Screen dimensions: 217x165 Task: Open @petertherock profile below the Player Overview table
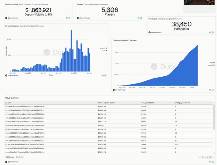(13, 162)
